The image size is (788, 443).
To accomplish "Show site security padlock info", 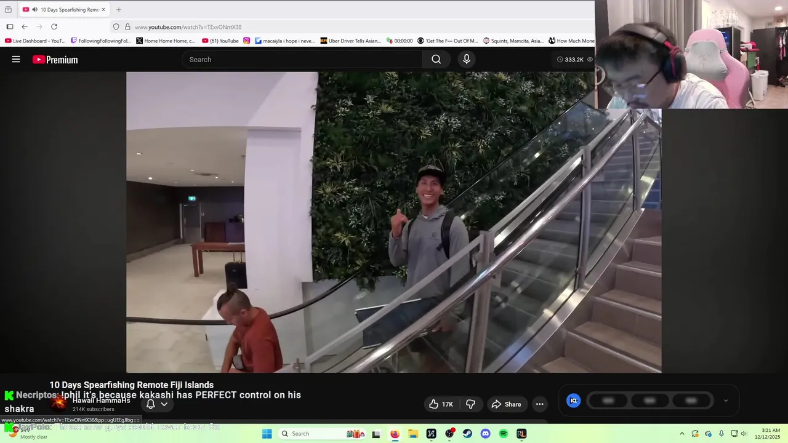I will click(x=127, y=27).
